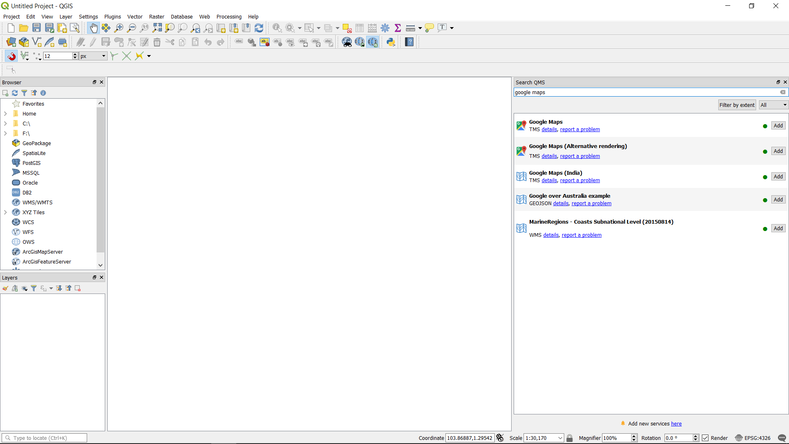
Task: Toggle the scale lock icon
Action: pyautogui.click(x=570, y=438)
